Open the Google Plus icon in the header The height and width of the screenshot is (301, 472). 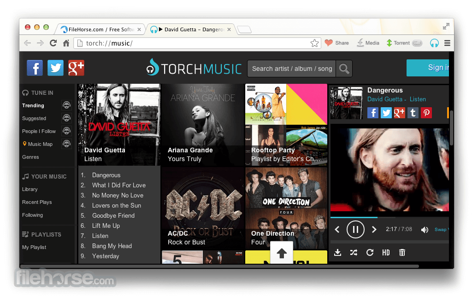pos(76,68)
